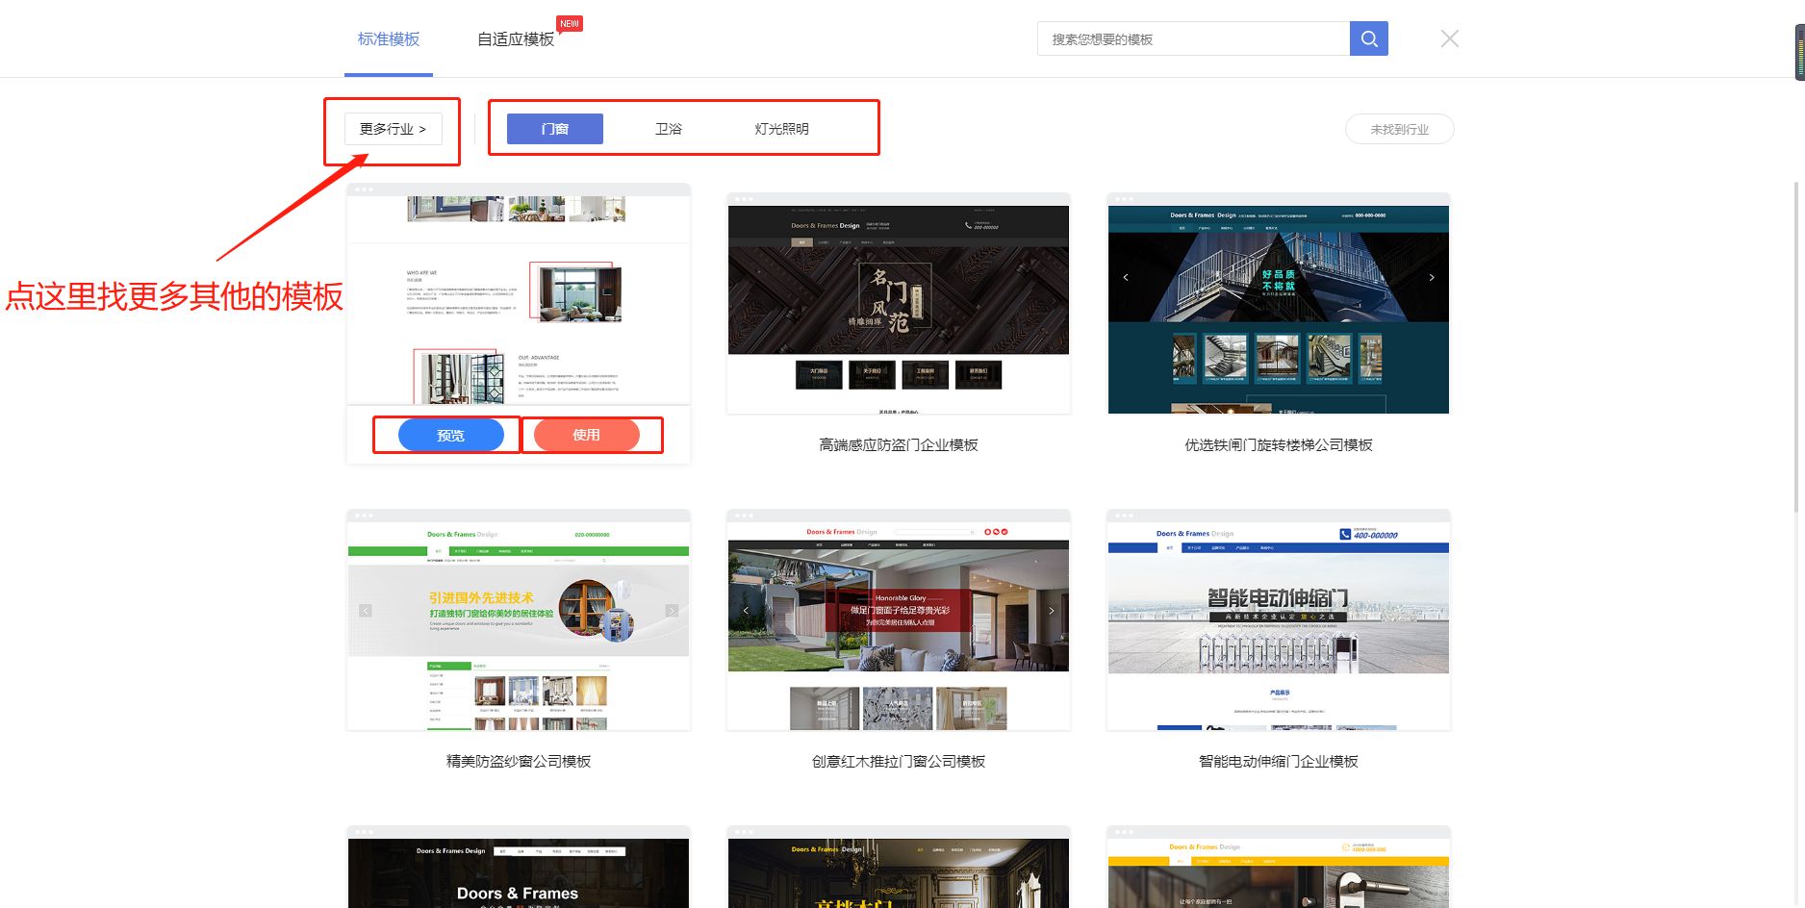Click the NEW badge on 自适应模板
This screenshot has width=1805, height=908.
point(569,22)
